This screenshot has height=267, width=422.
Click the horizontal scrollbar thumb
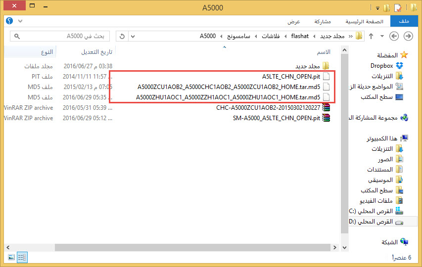tap(192, 247)
